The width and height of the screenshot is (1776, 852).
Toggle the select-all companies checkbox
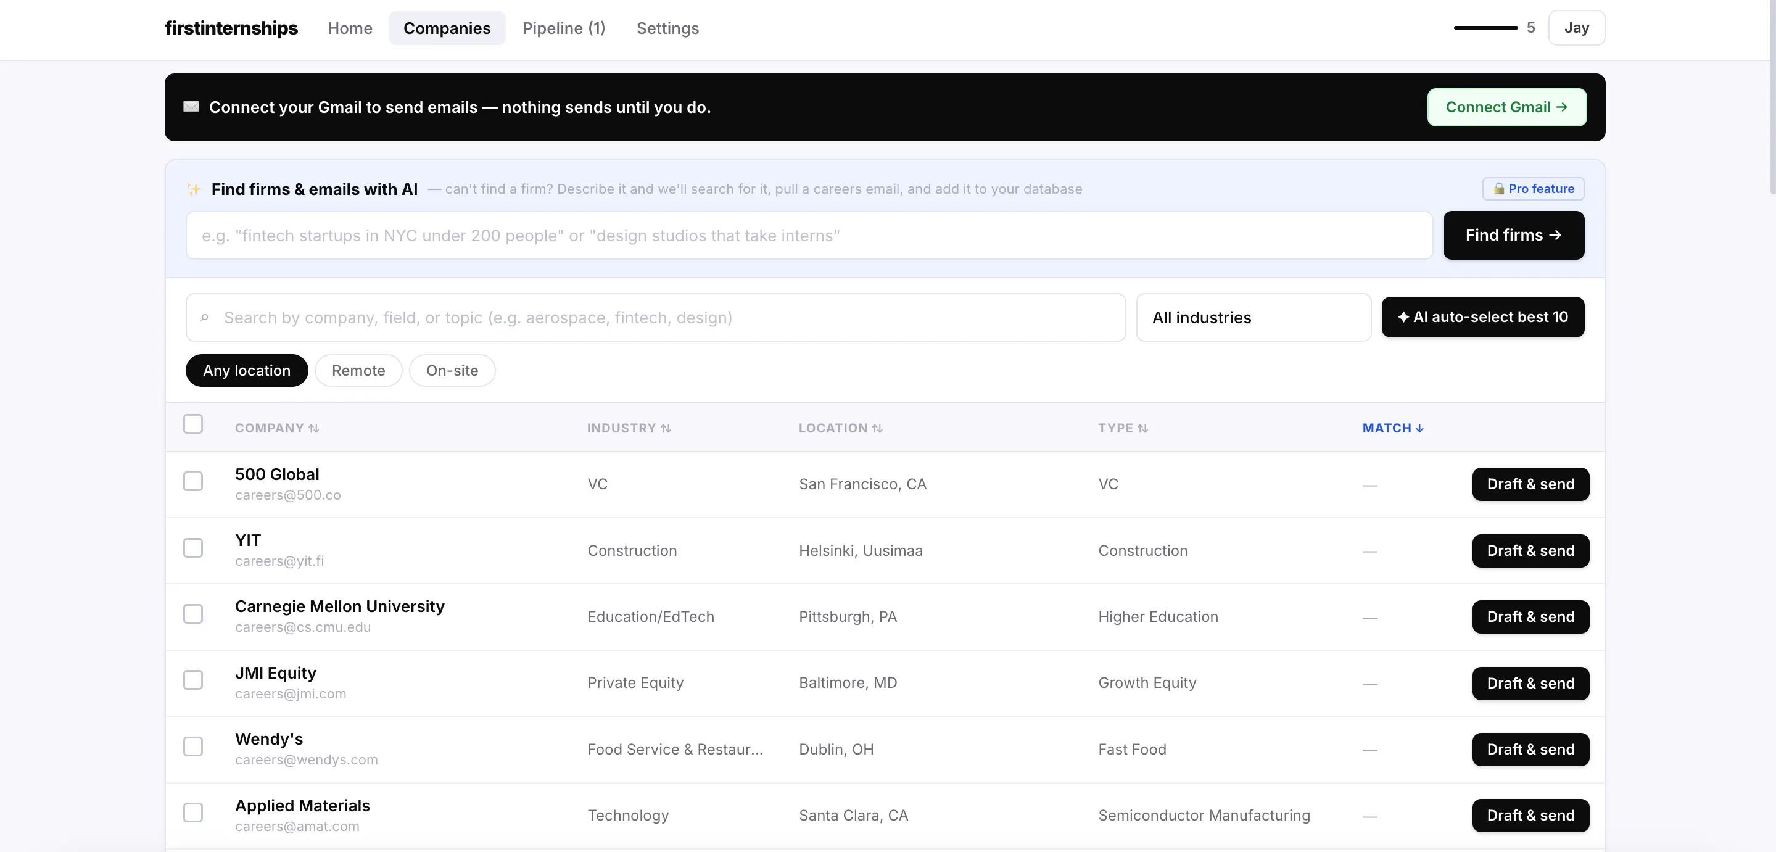[x=193, y=424]
